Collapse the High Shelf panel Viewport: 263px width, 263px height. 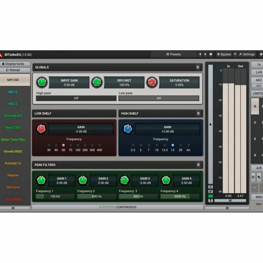[198, 113]
